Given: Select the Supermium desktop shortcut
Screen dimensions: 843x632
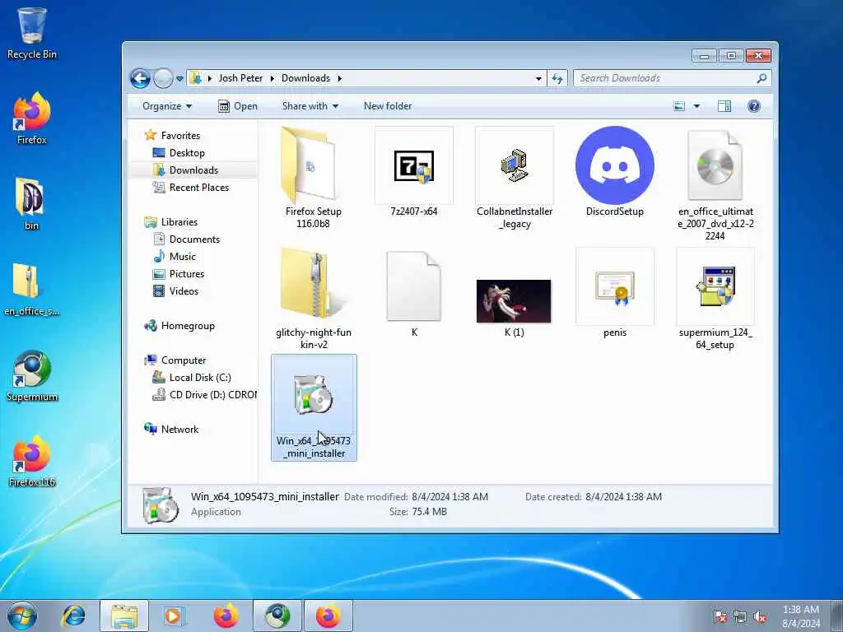Looking at the screenshot, I should pyautogui.click(x=32, y=375).
